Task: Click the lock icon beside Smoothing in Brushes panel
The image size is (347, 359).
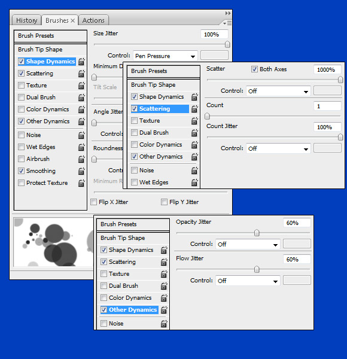Action: pos(81,171)
